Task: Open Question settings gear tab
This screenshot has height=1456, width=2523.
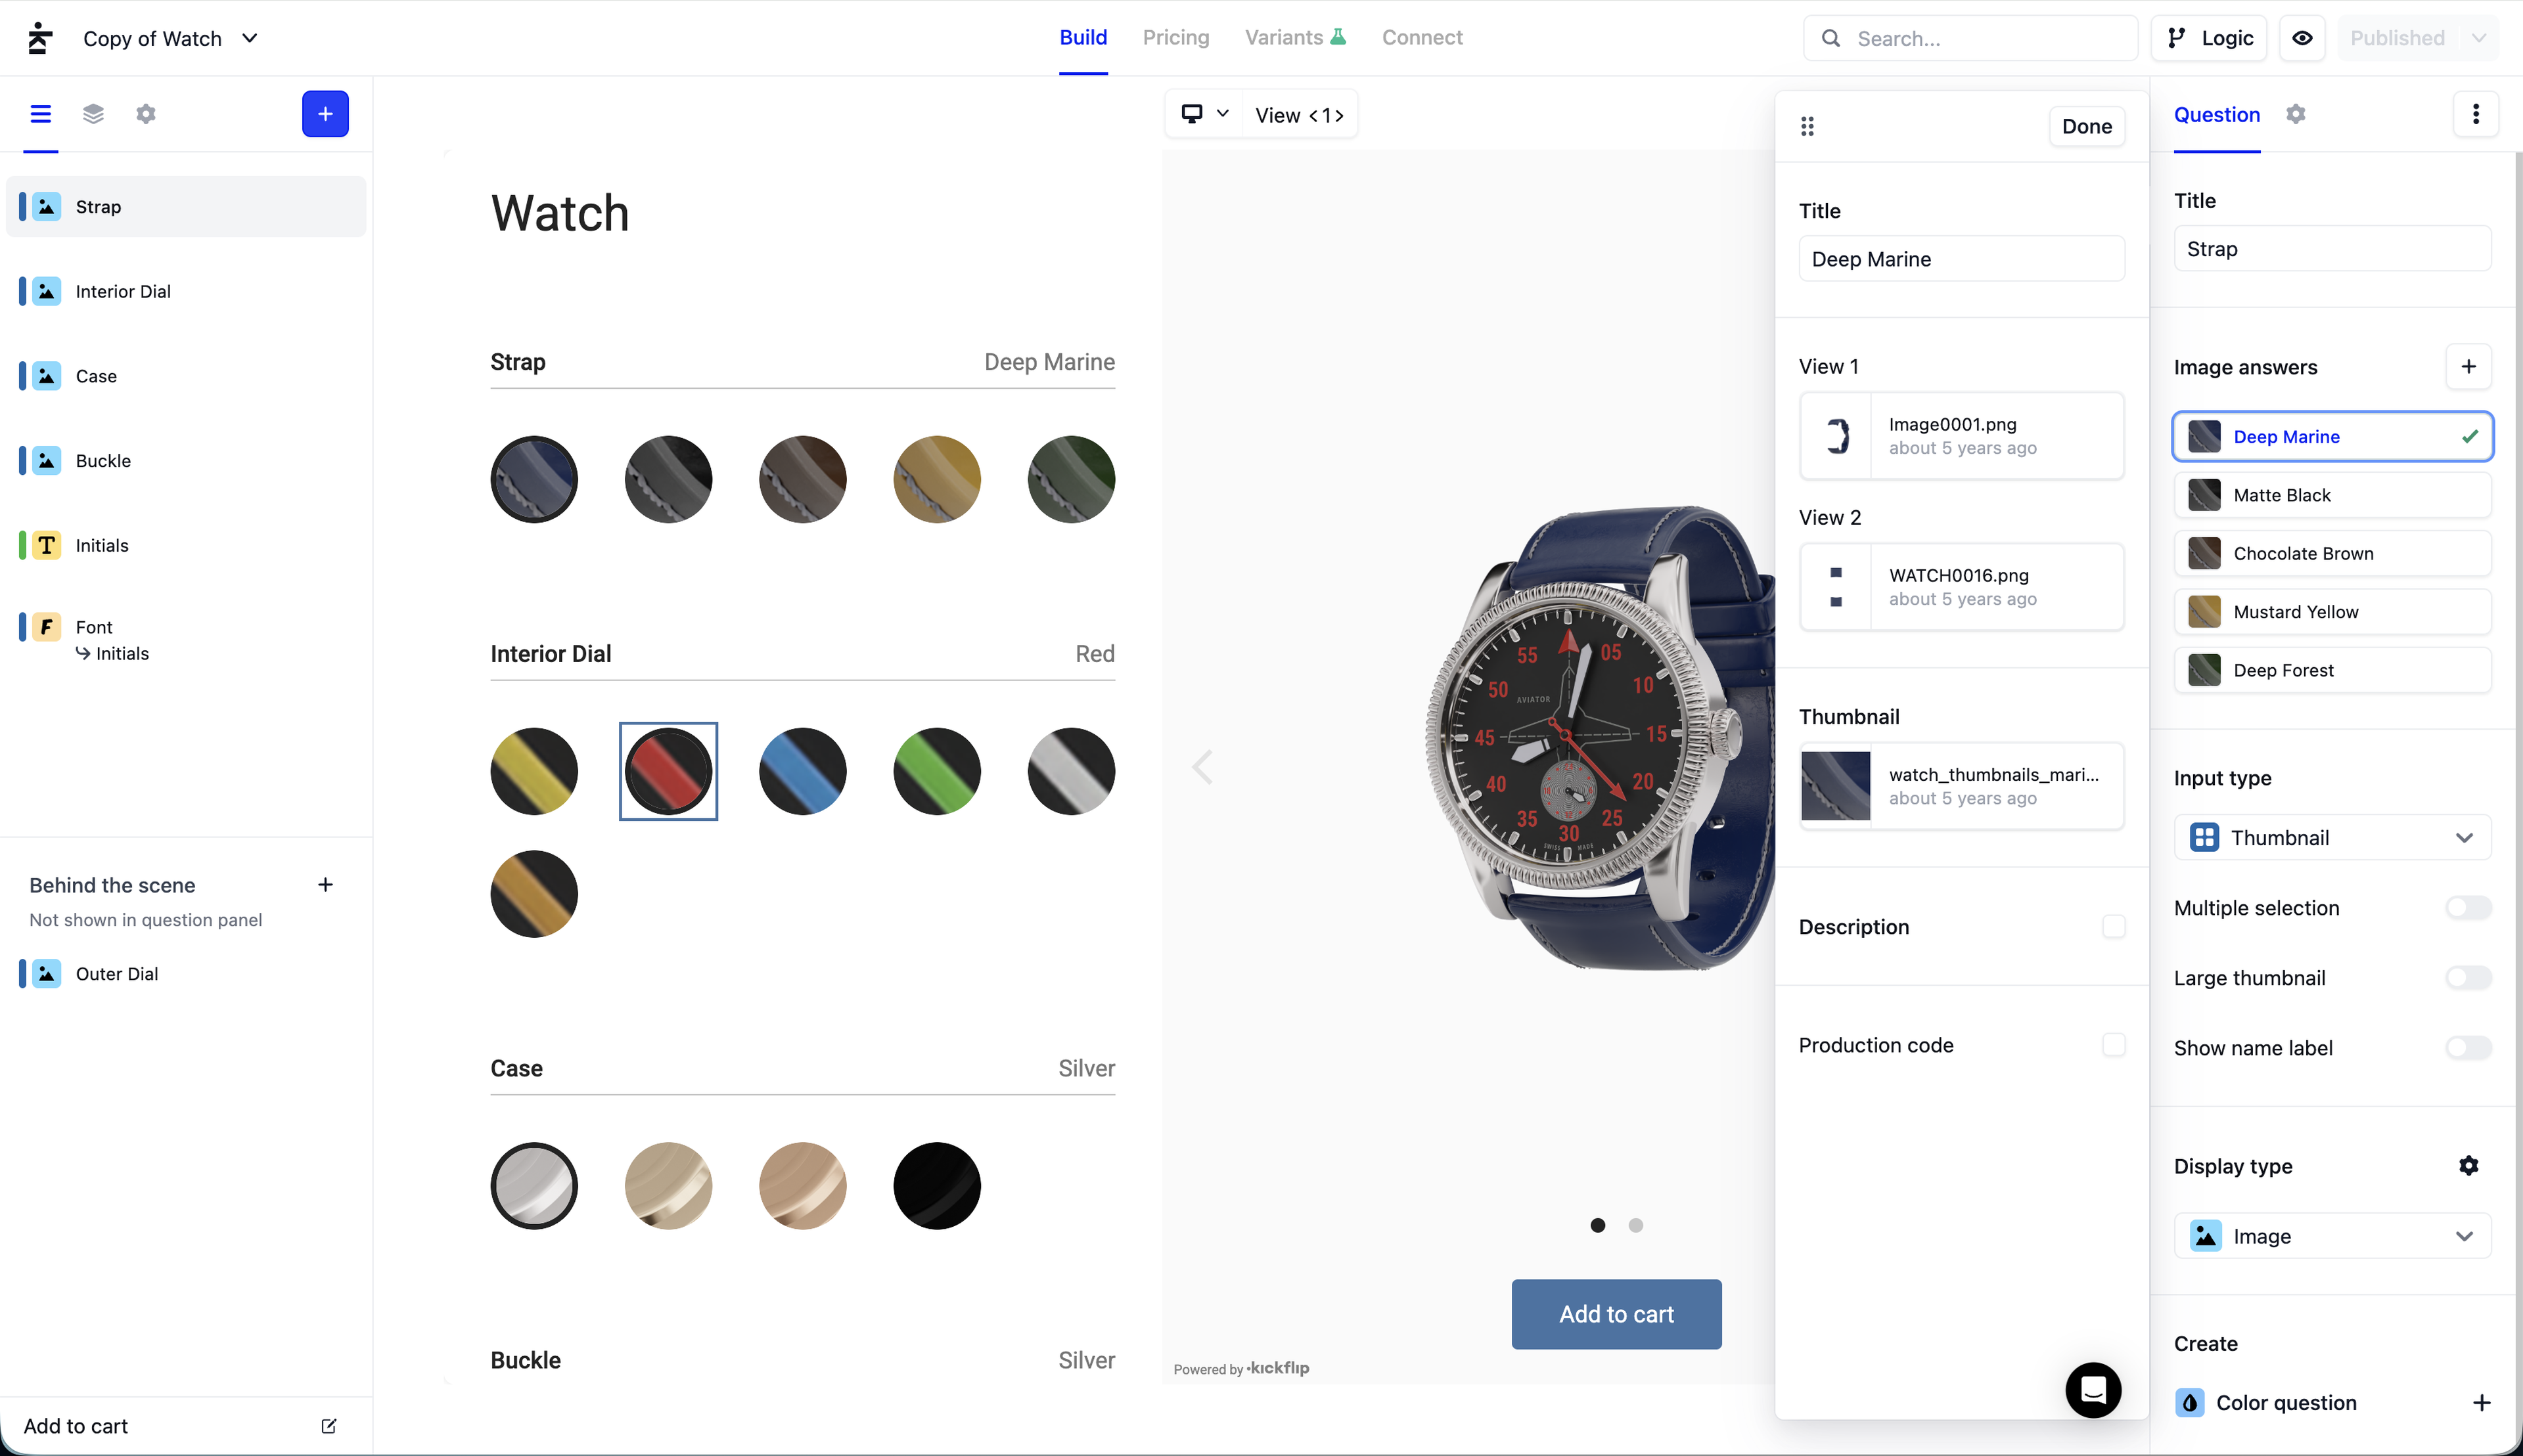Action: tap(2295, 114)
